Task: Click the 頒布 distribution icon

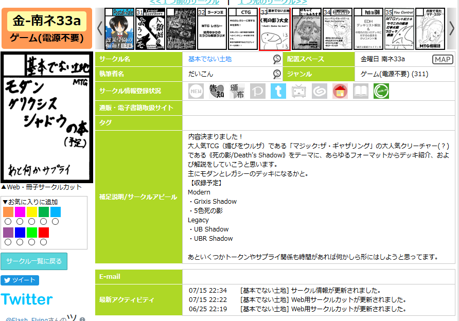Action: (237, 91)
